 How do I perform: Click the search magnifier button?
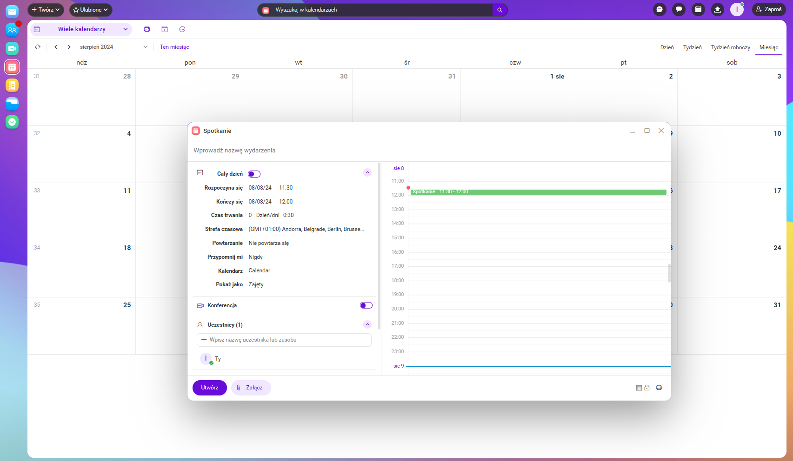tap(500, 10)
